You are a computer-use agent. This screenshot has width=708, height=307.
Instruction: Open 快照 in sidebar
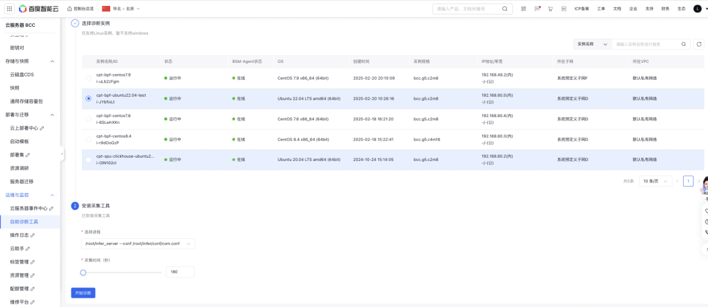(15, 88)
